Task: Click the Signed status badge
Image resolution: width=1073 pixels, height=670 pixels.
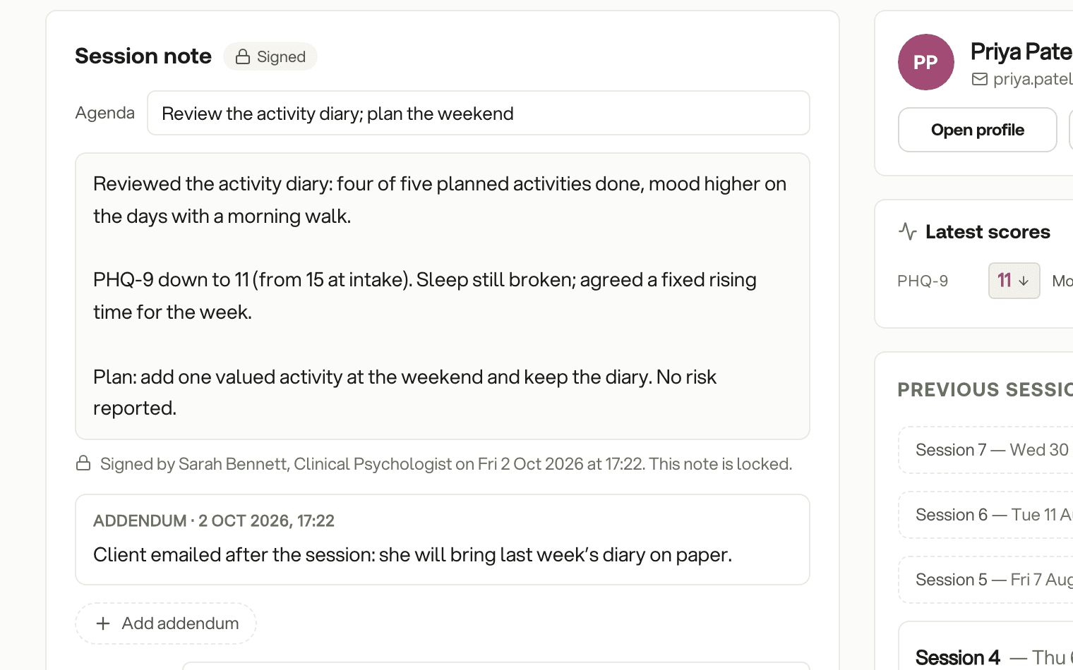Action: (x=270, y=56)
